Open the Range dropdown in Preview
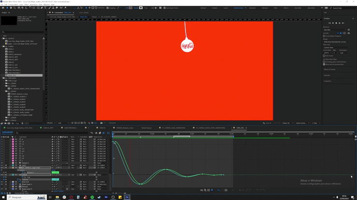This screenshot has height=200, width=357. pos(336,42)
